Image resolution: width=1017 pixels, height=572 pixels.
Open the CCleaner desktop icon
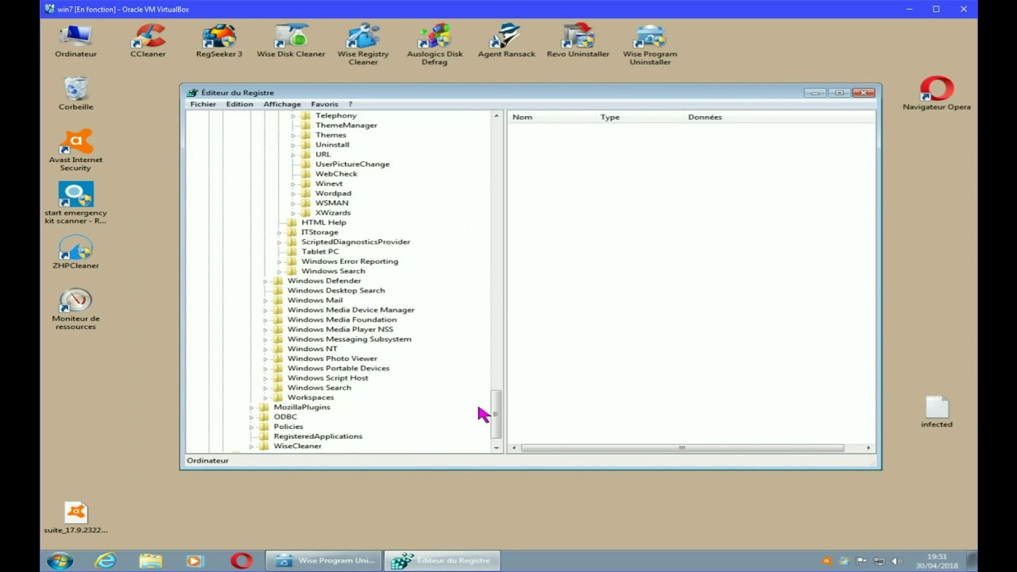pos(148,41)
